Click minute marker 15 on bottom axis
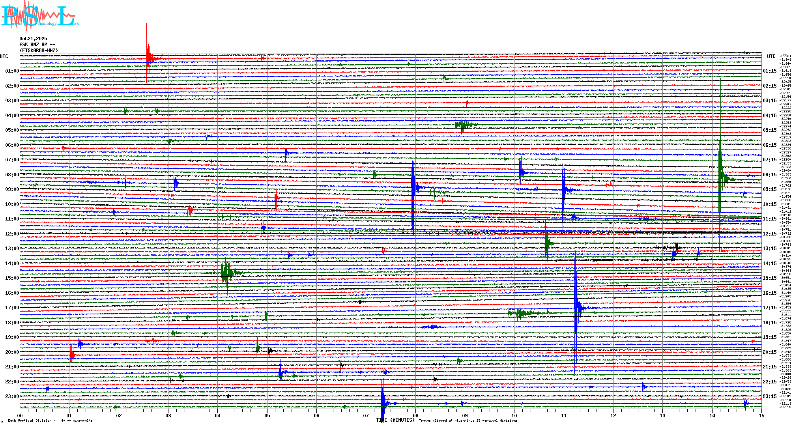This screenshot has width=793, height=426. (x=761, y=415)
